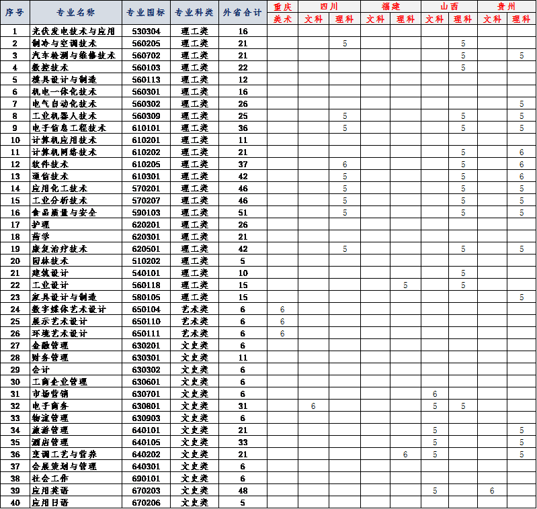Click code 650104 in 专业国标 column
The image size is (537, 509).
tap(146, 310)
